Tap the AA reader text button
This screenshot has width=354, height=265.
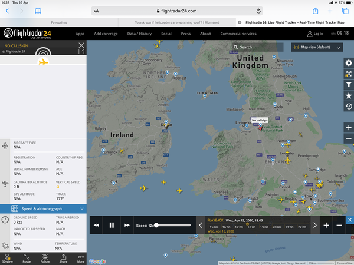click(96, 11)
